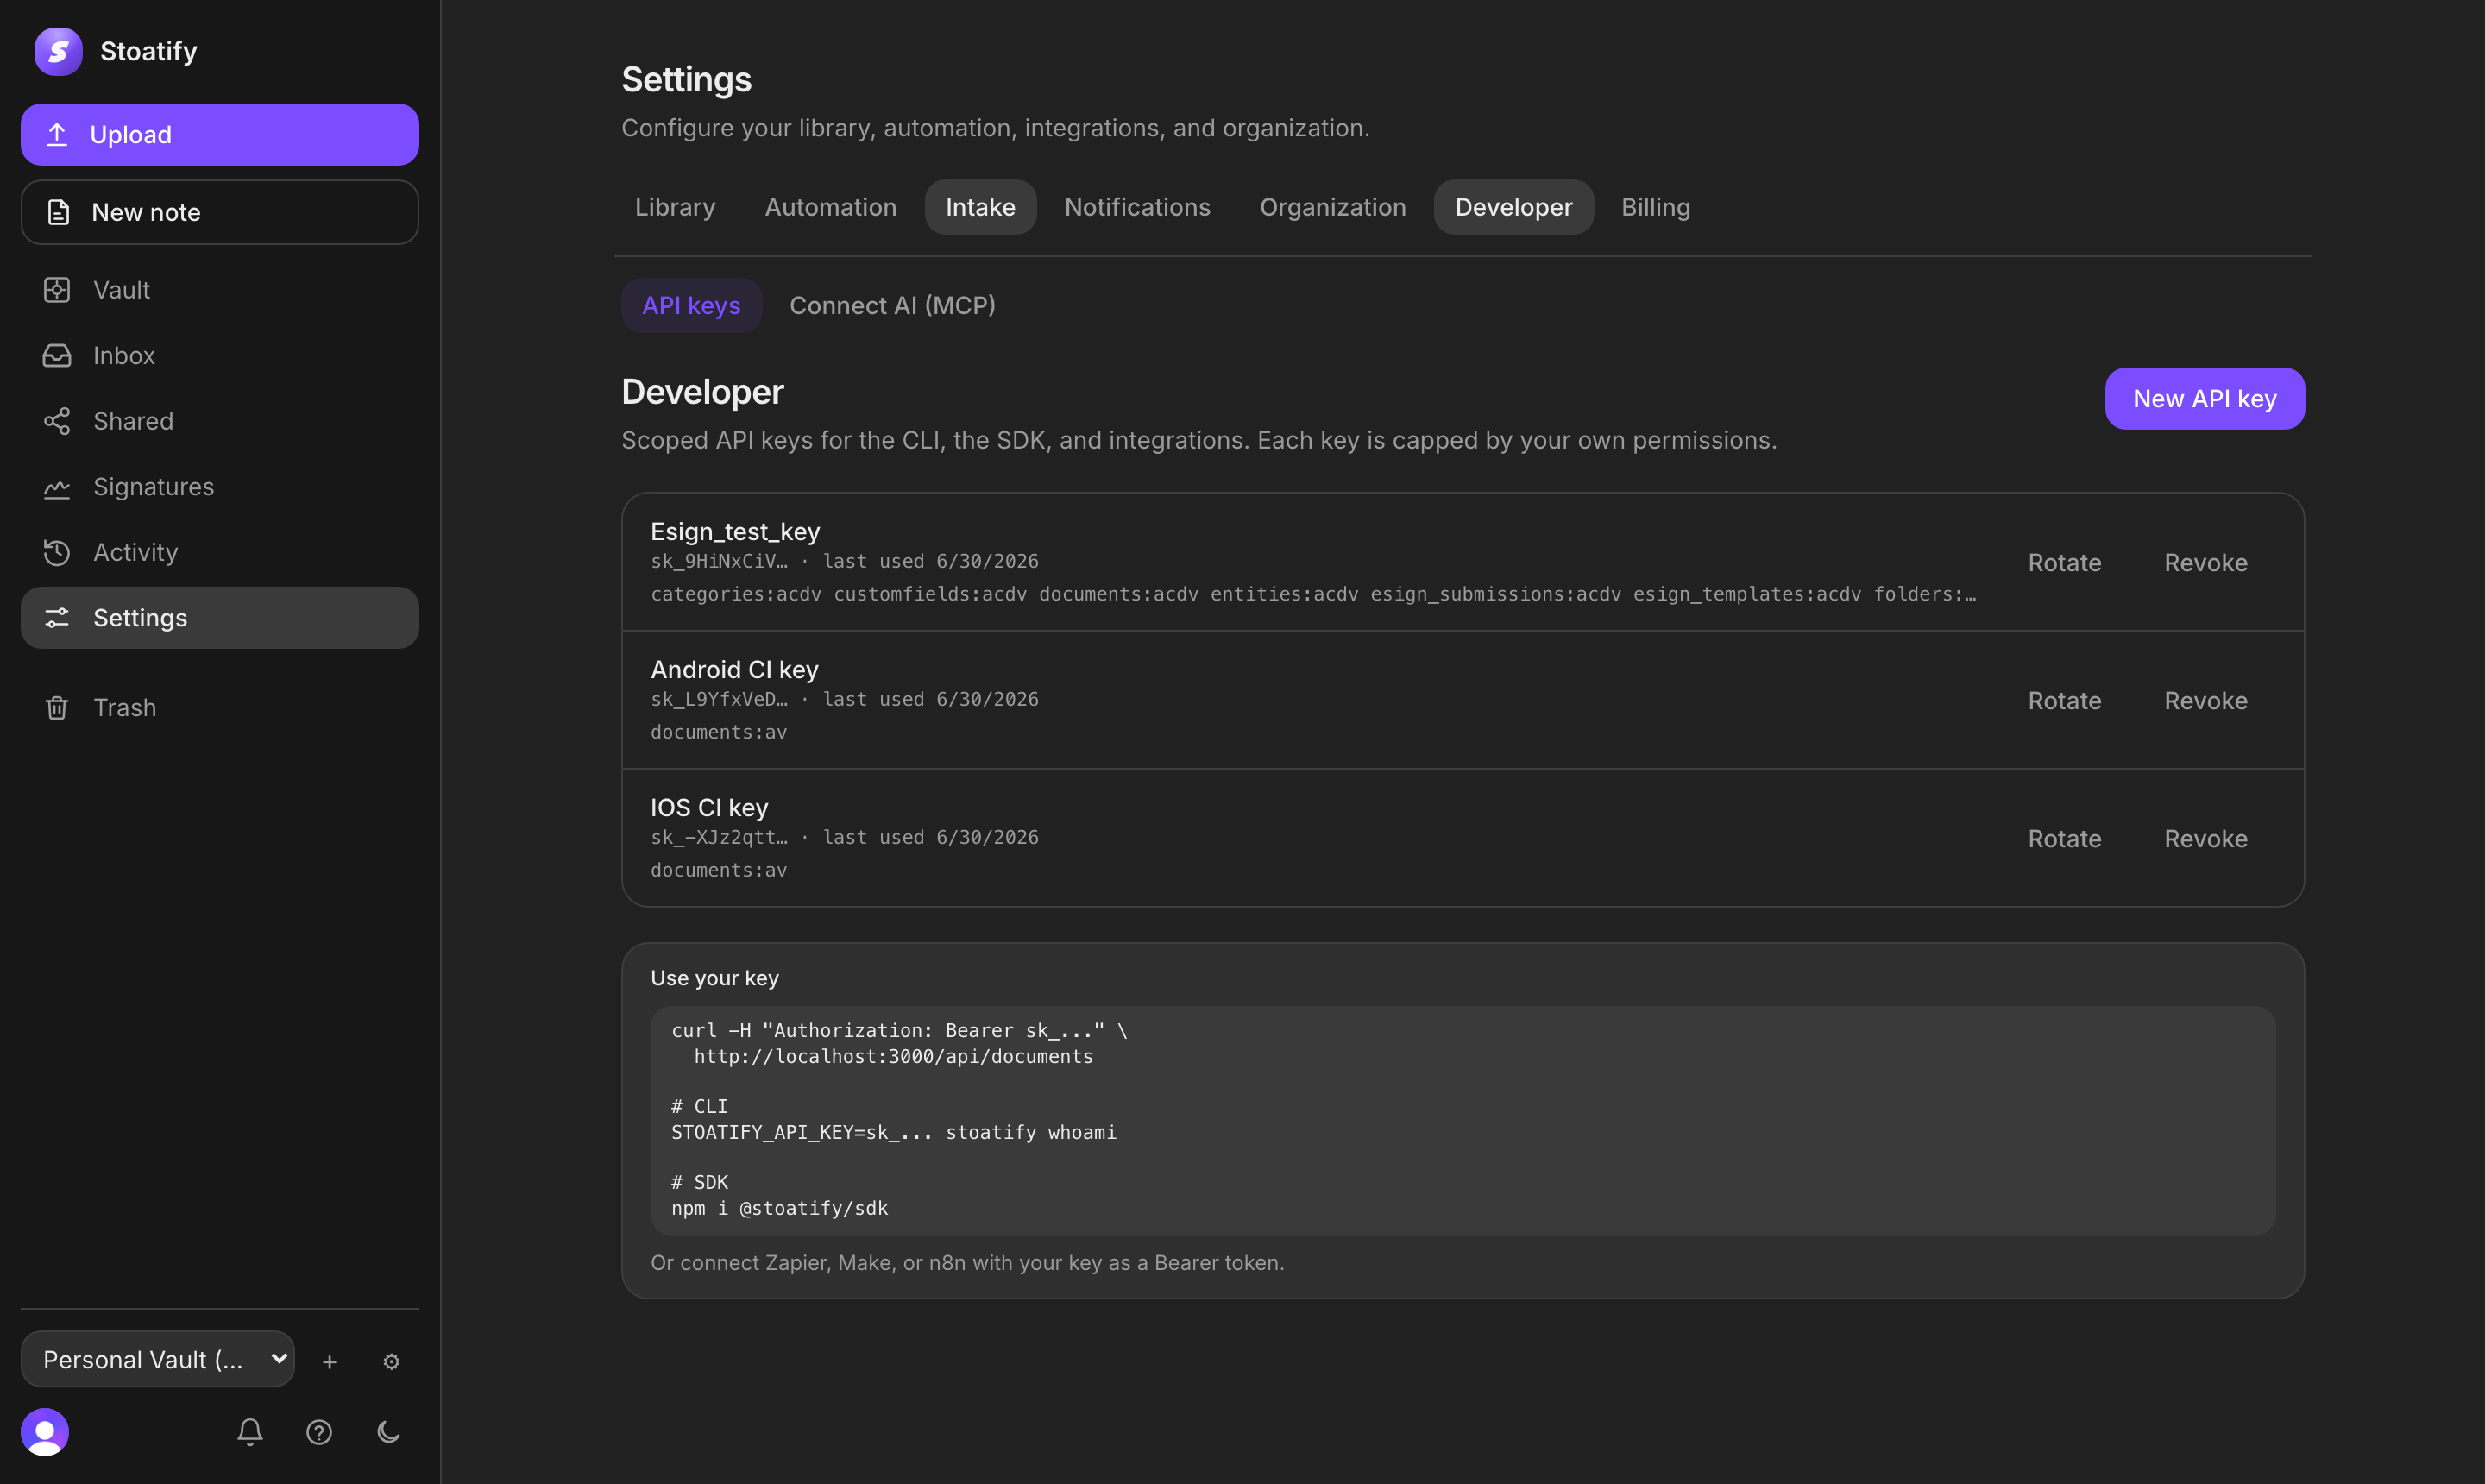2485x1484 pixels.
Task: Click the Trash bin icon
Action: pyautogui.click(x=57, y=708)
